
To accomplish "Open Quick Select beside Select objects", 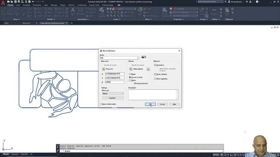I will tap(148, 69).
